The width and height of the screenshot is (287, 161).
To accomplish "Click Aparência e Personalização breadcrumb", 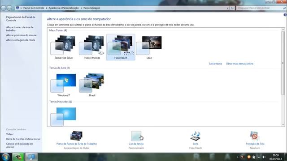I will click(64, 8).
